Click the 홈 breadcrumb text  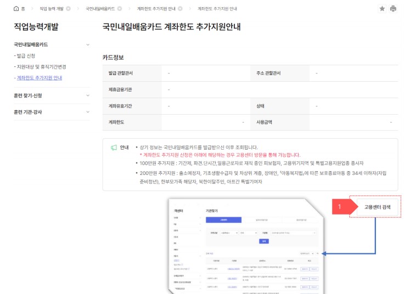pyautogui.click(x=23, y=9)
